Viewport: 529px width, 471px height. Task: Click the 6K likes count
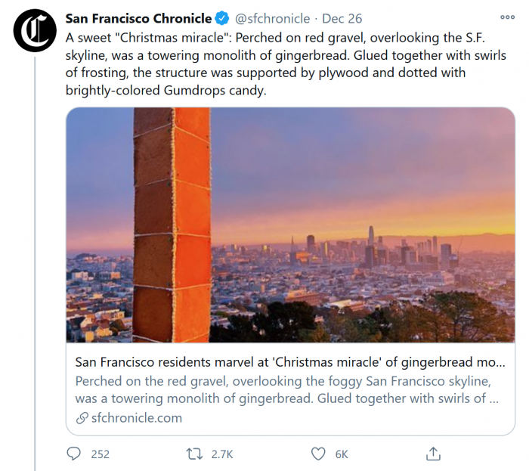pyautogui.click(x=342, y=454)
